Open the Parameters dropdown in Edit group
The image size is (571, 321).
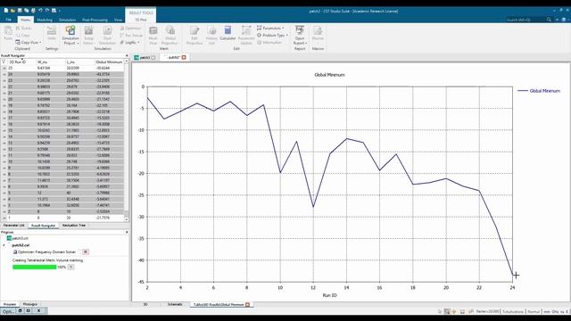(x=283, y=28)
